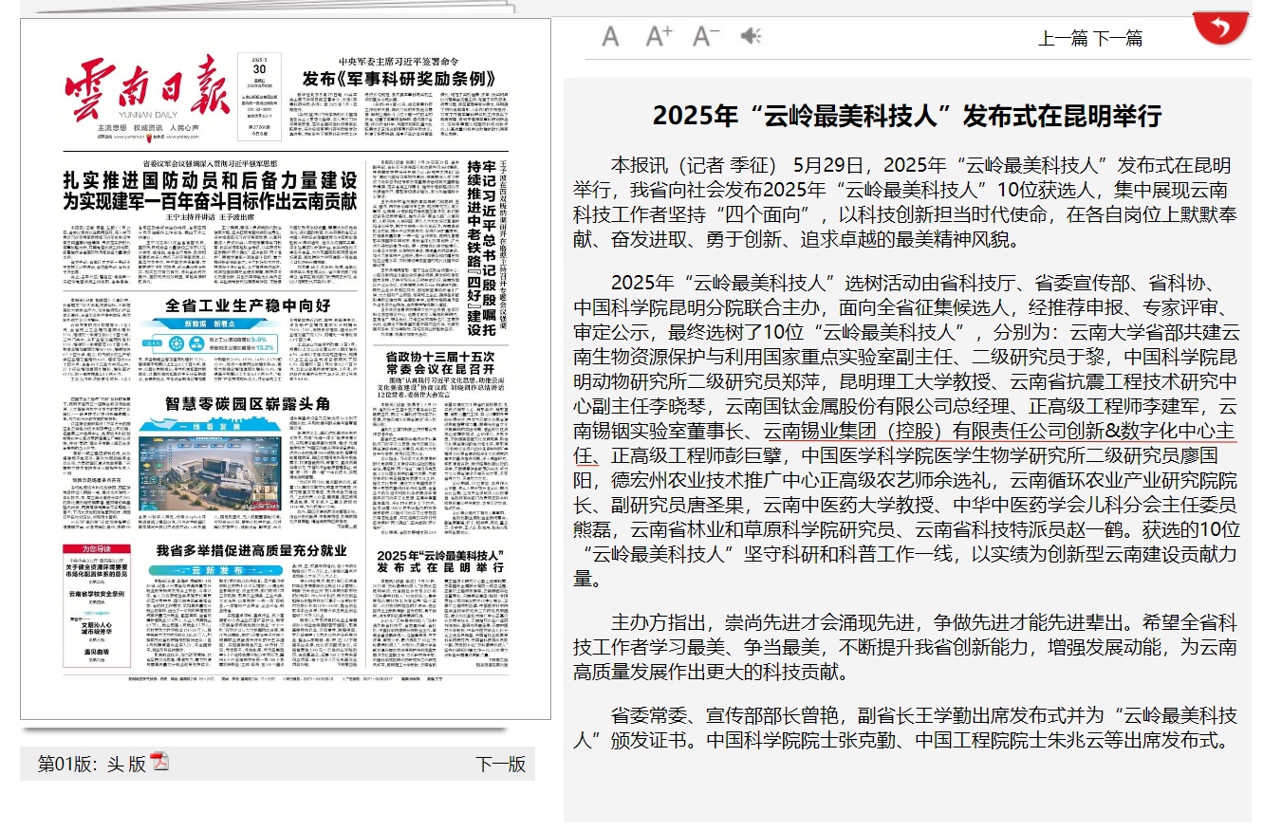Open article 省政协十三届十五次常委会议
1263x831 pixels.
tap(439, 363)
